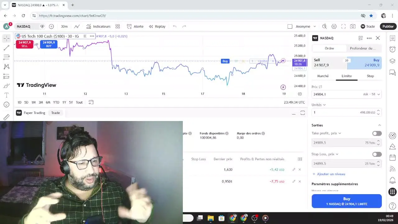
Task: Open quick search icon in top toolbar
Action: 325,26
